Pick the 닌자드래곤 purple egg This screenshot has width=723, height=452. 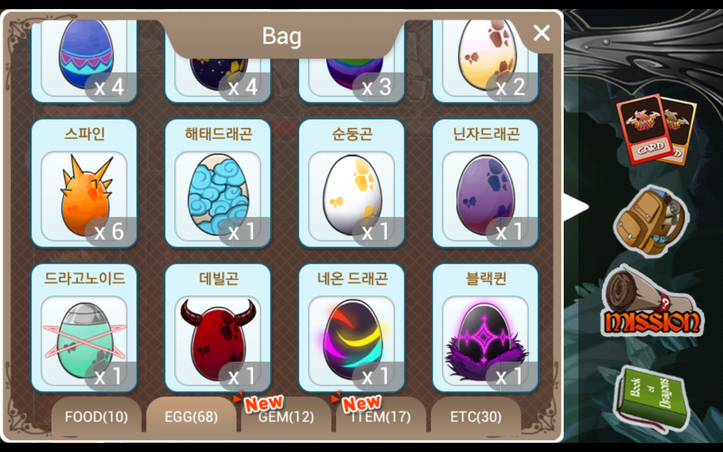486,183
